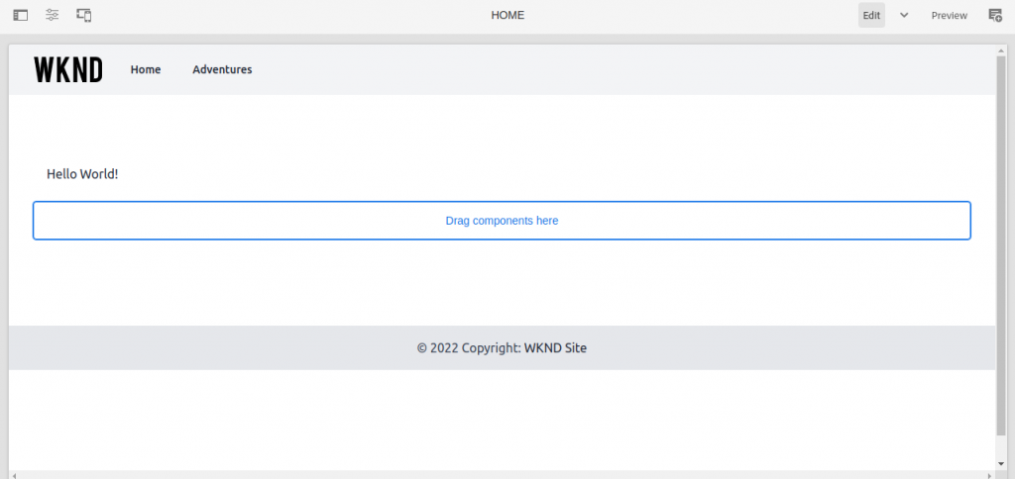Screen dimensions: 1015x479
Task: Switch to annotate mode icon
Action: click(x=995, y=15)
